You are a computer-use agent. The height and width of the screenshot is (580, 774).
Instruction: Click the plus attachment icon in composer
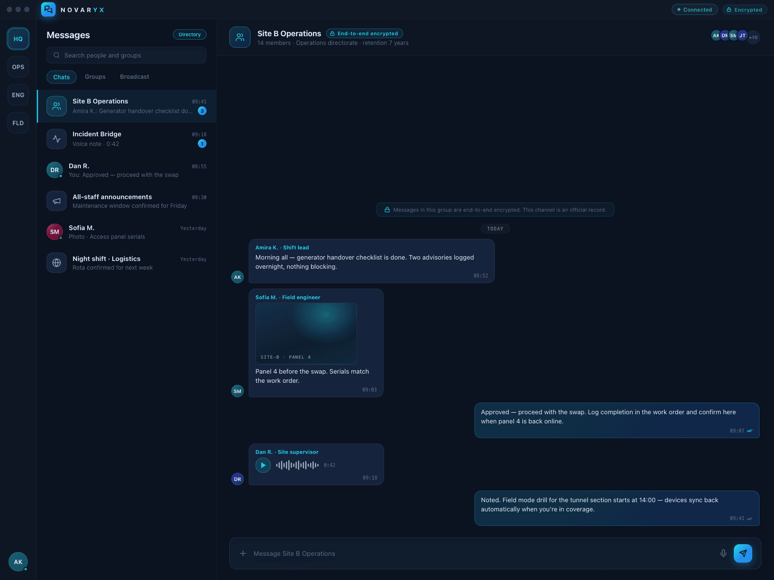[243, 553]
